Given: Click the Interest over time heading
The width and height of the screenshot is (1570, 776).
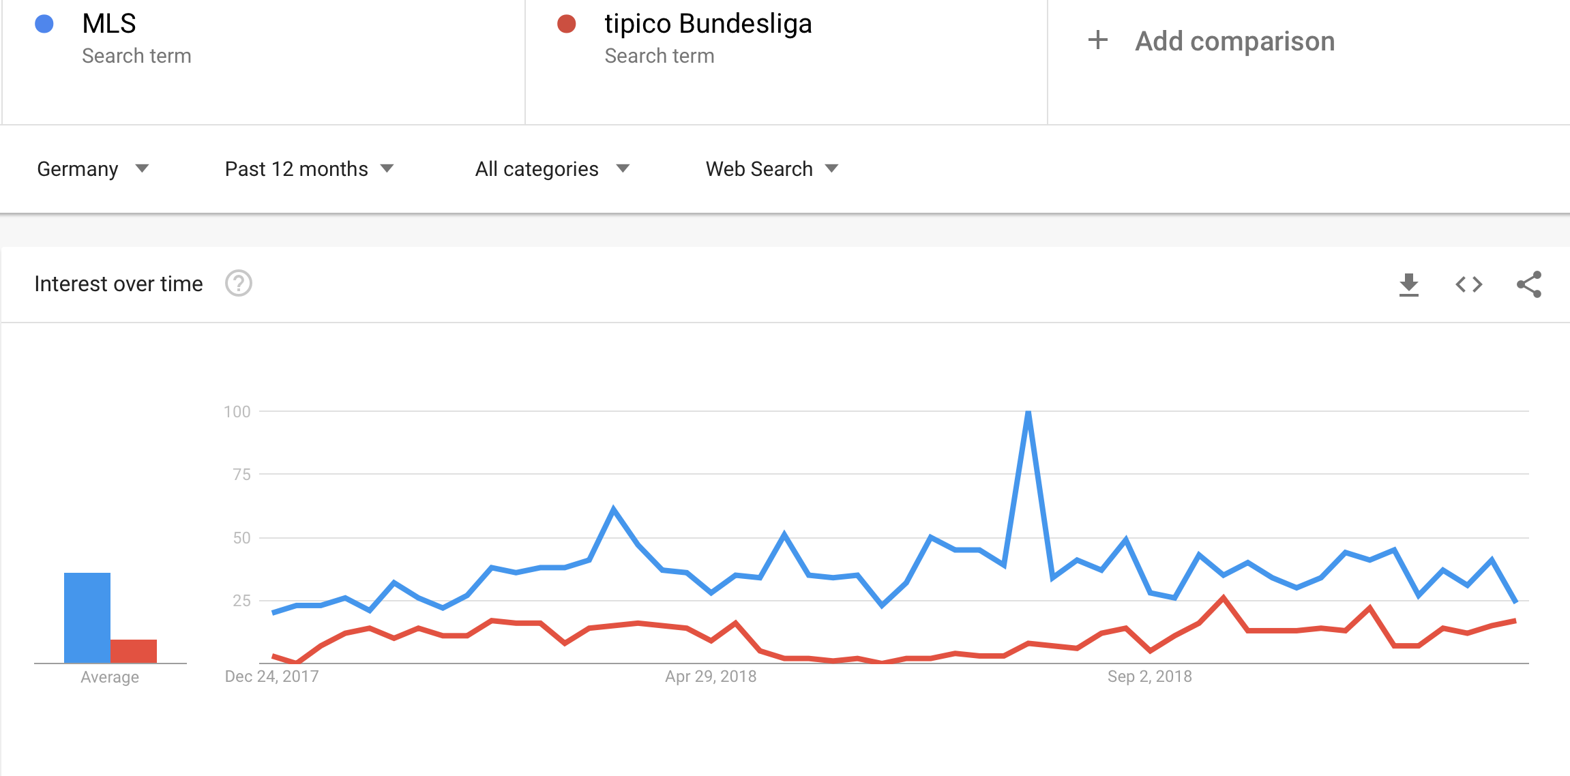Looking at the screenshot, I should click(x=119, y=284).
